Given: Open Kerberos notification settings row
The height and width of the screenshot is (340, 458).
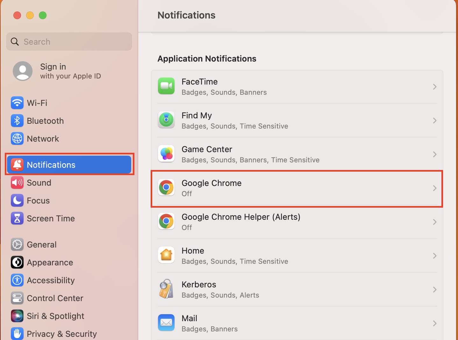Looking at the screenshot, I should coord(297,290).
